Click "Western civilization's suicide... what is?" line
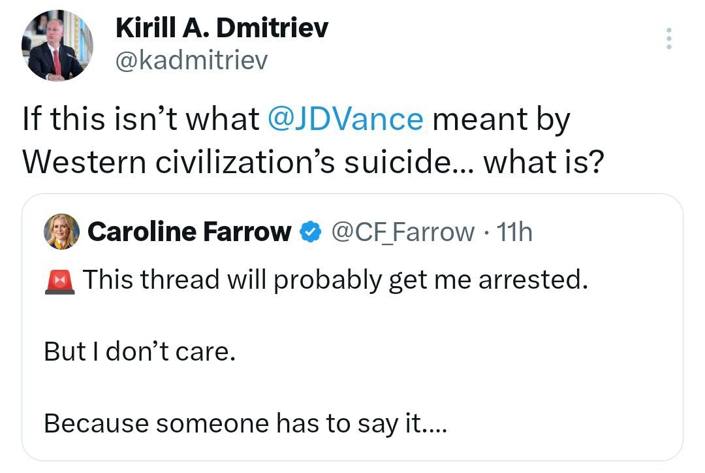705x473 pixels. (x=313, y=161)
